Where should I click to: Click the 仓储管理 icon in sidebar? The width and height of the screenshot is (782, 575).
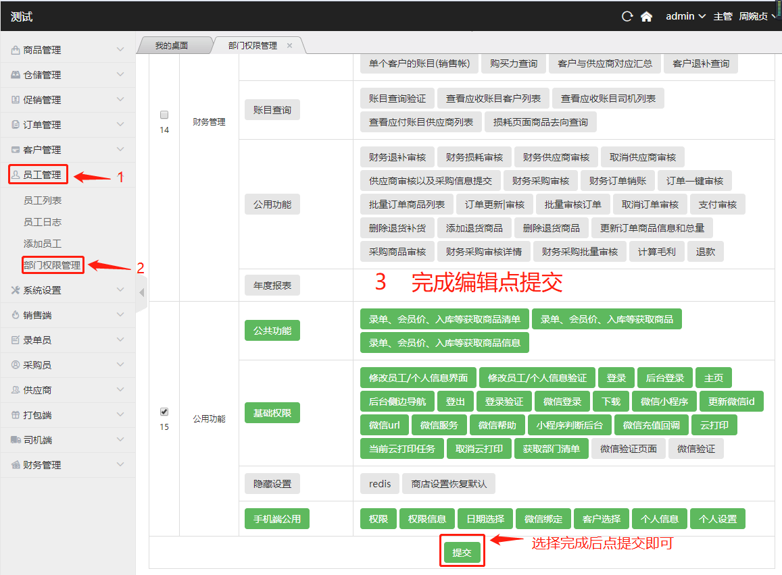click(x=15, y=75)
